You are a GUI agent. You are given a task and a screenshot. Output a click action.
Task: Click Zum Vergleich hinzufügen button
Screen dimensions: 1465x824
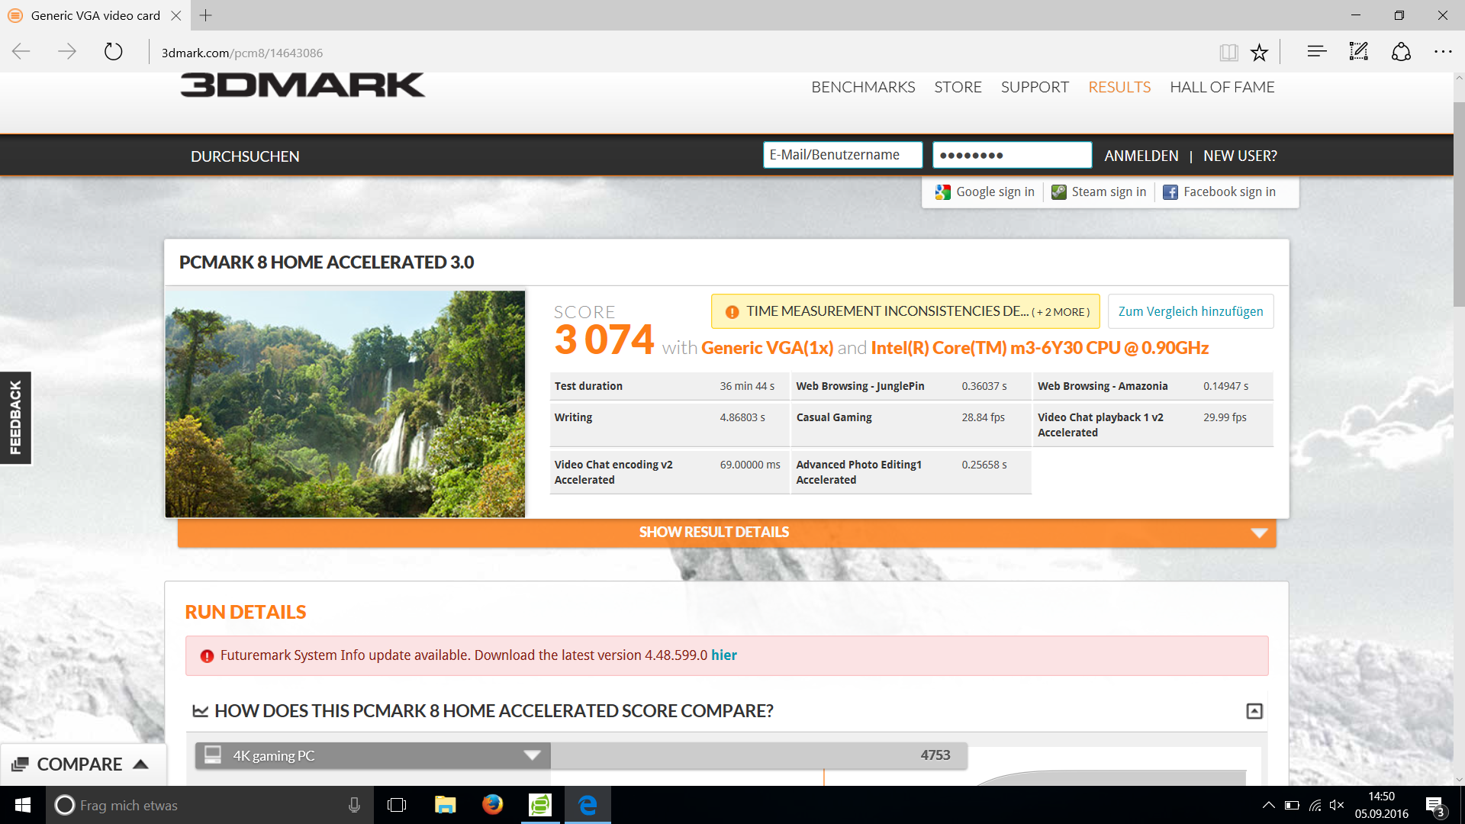click(1190, 311)
